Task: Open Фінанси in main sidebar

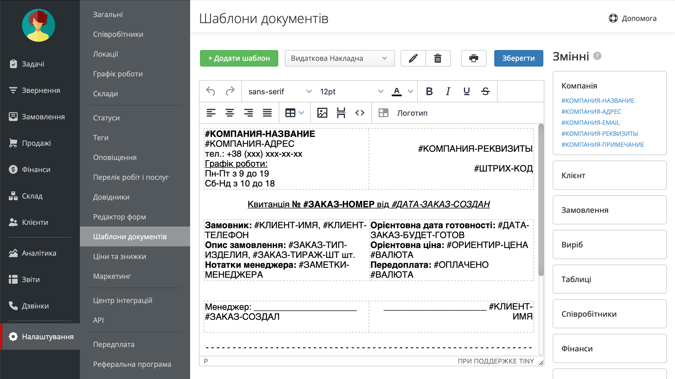Action: (x=40, y=169)
